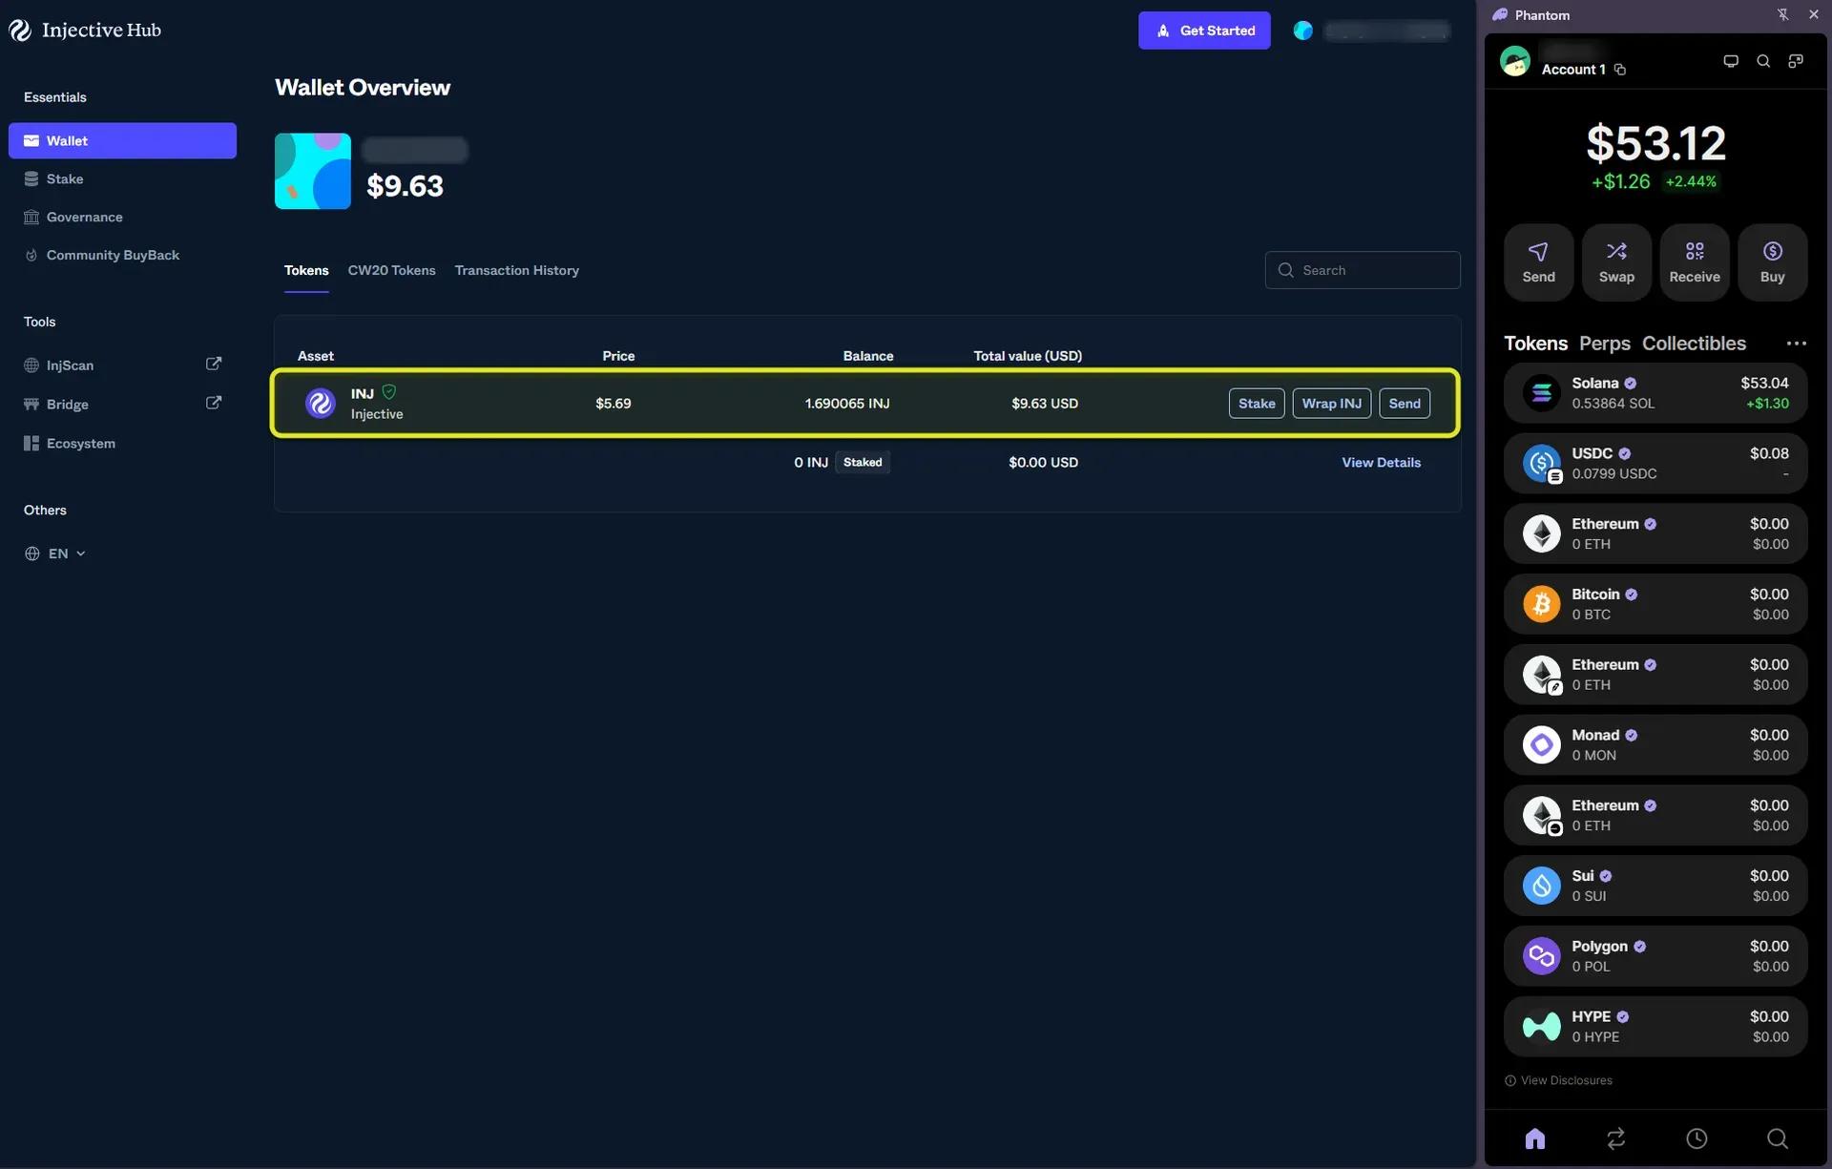The height and width of the screenshot is (1169, 1832).
Task: Click the Wallet Overview profile avatar
Action: (313, 171)
